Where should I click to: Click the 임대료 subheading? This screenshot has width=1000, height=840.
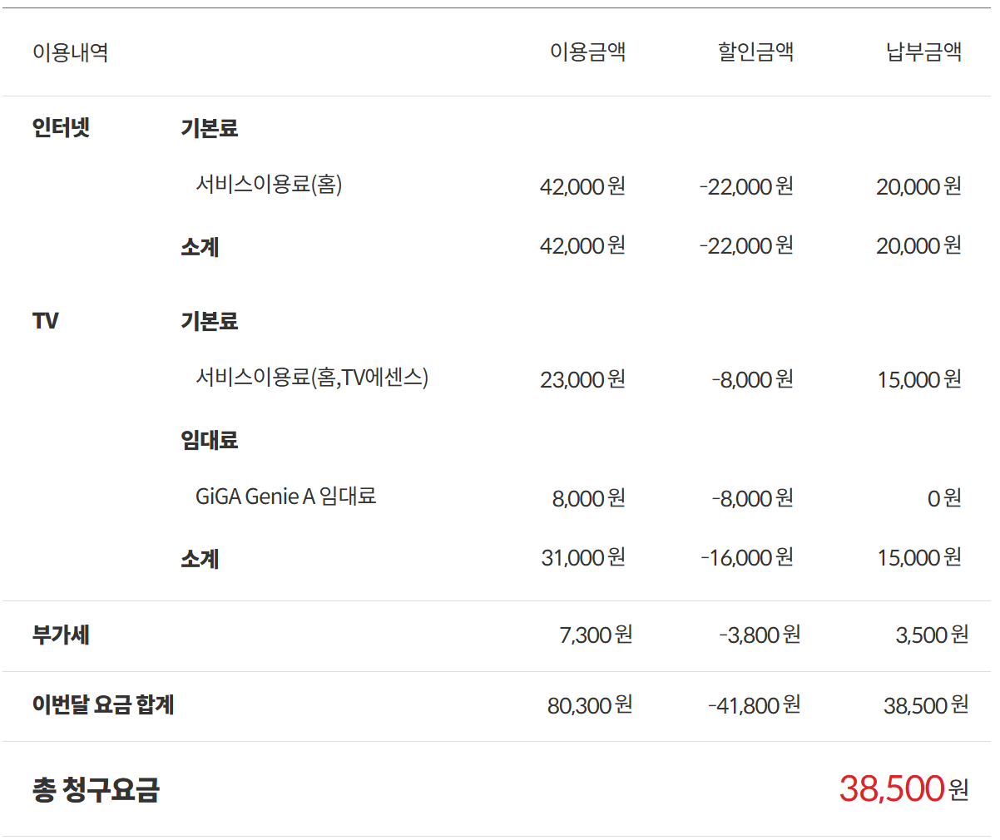tap(210, 440)
